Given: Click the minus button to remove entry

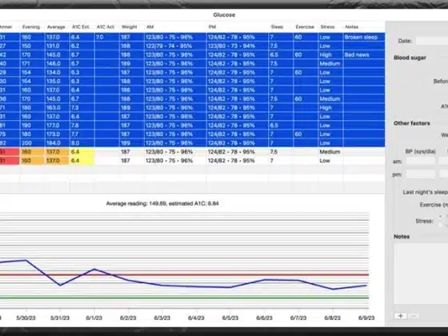Looking at the screenshot, I should click(414, 316).
